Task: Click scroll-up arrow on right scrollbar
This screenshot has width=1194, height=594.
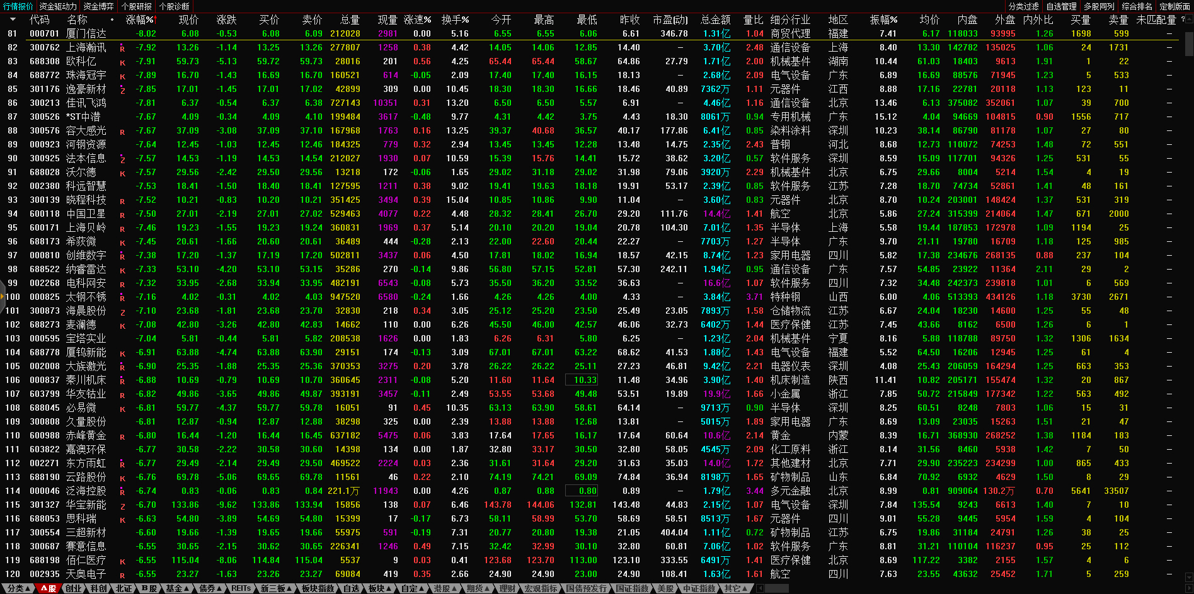Action: pyautogui.click(x=1189, y=20)
